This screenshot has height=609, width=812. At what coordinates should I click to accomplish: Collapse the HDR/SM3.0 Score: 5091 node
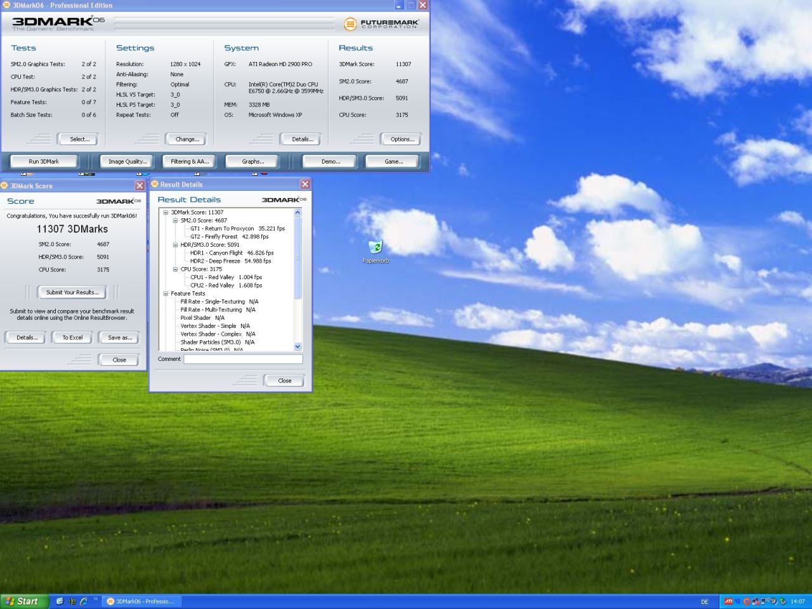(x=175, y=245)
